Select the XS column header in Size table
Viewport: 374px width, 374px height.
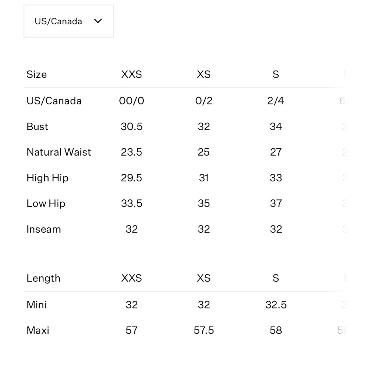204,74
